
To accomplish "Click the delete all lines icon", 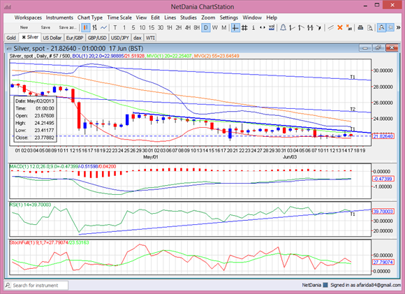I will (x=349, y=27).
